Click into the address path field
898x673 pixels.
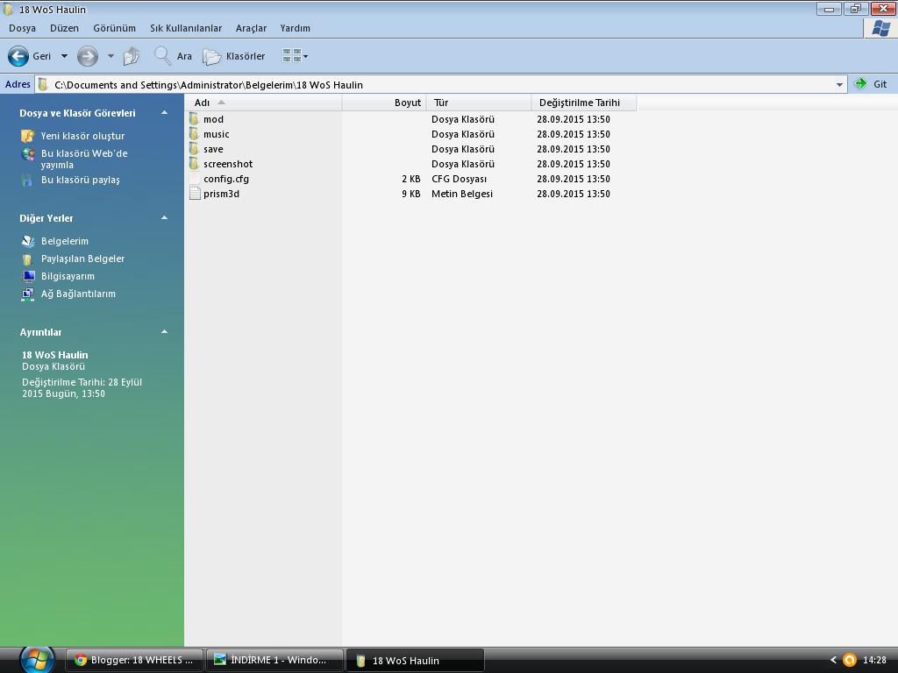(441, 85)
